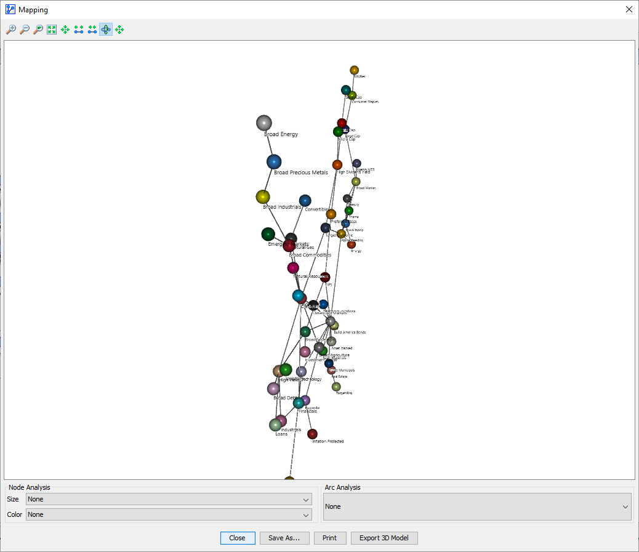
Task: Click the Broad Precious Metals node
Action: coord(274,162)
